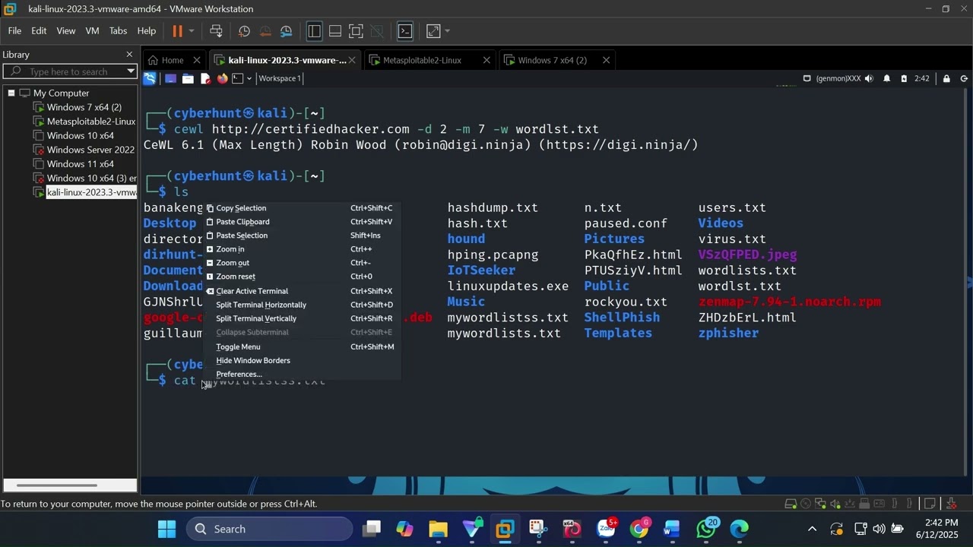
Task: Choose Copy Selection from context menu
Action: [302, 208]
